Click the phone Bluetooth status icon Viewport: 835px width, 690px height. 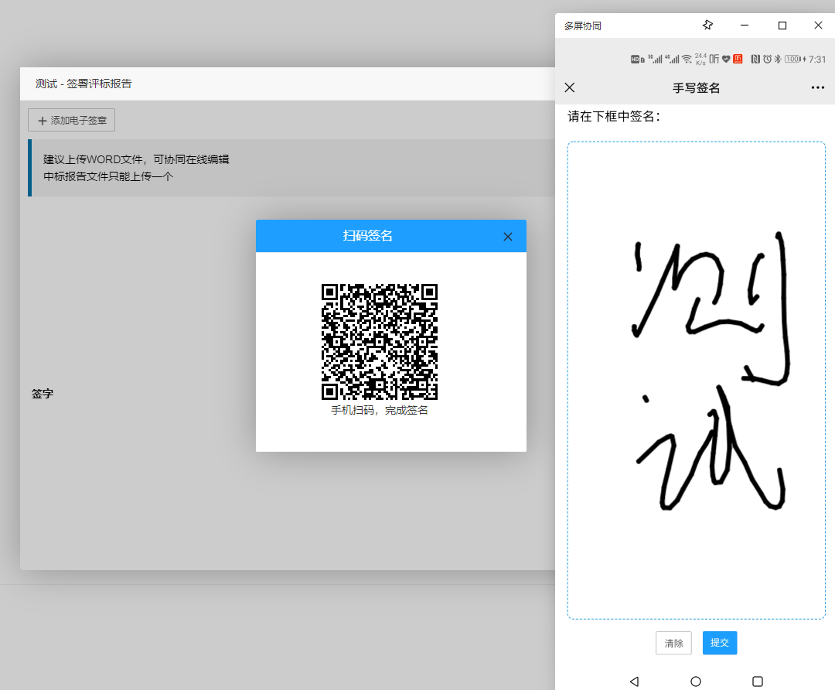[778, 59]
